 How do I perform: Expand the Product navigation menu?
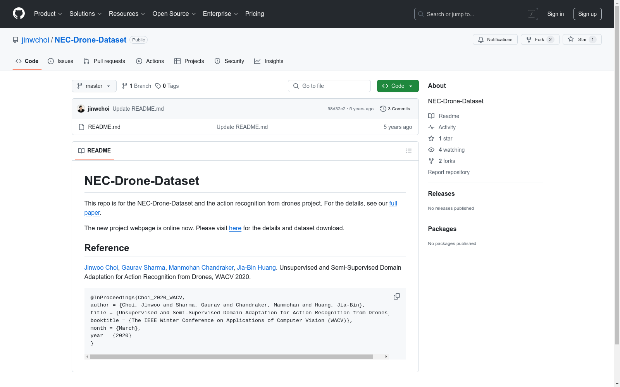coord(48,14)
